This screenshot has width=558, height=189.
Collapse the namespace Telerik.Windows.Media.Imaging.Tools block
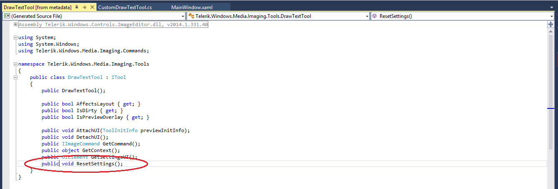[x=15, y=64]
